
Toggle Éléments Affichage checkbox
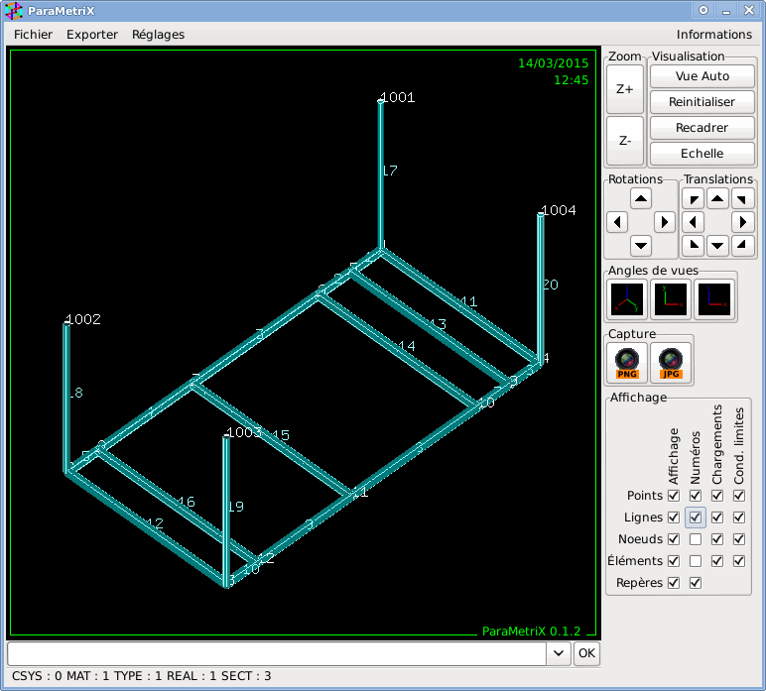click(x=674, y=561)
